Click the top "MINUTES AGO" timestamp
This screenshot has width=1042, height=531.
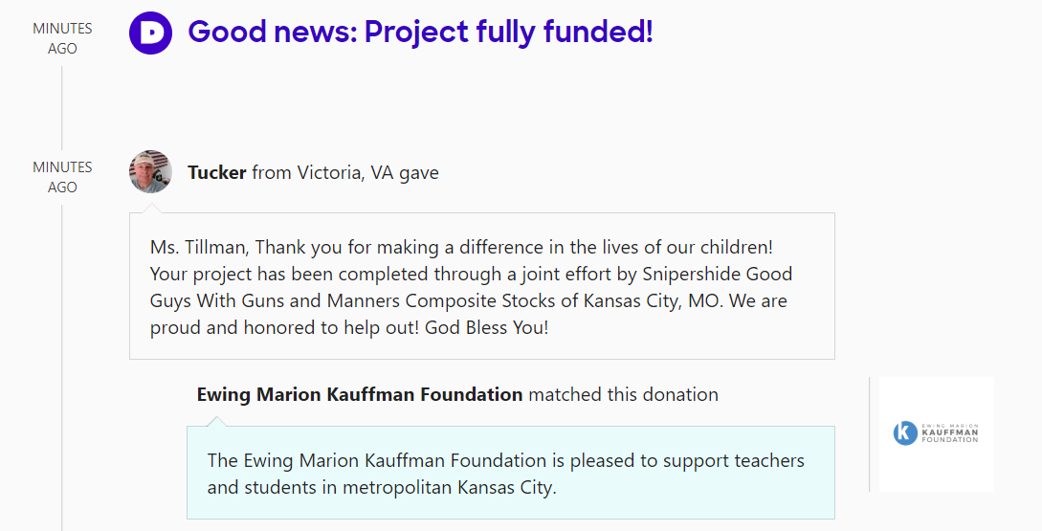click(62, 38)
